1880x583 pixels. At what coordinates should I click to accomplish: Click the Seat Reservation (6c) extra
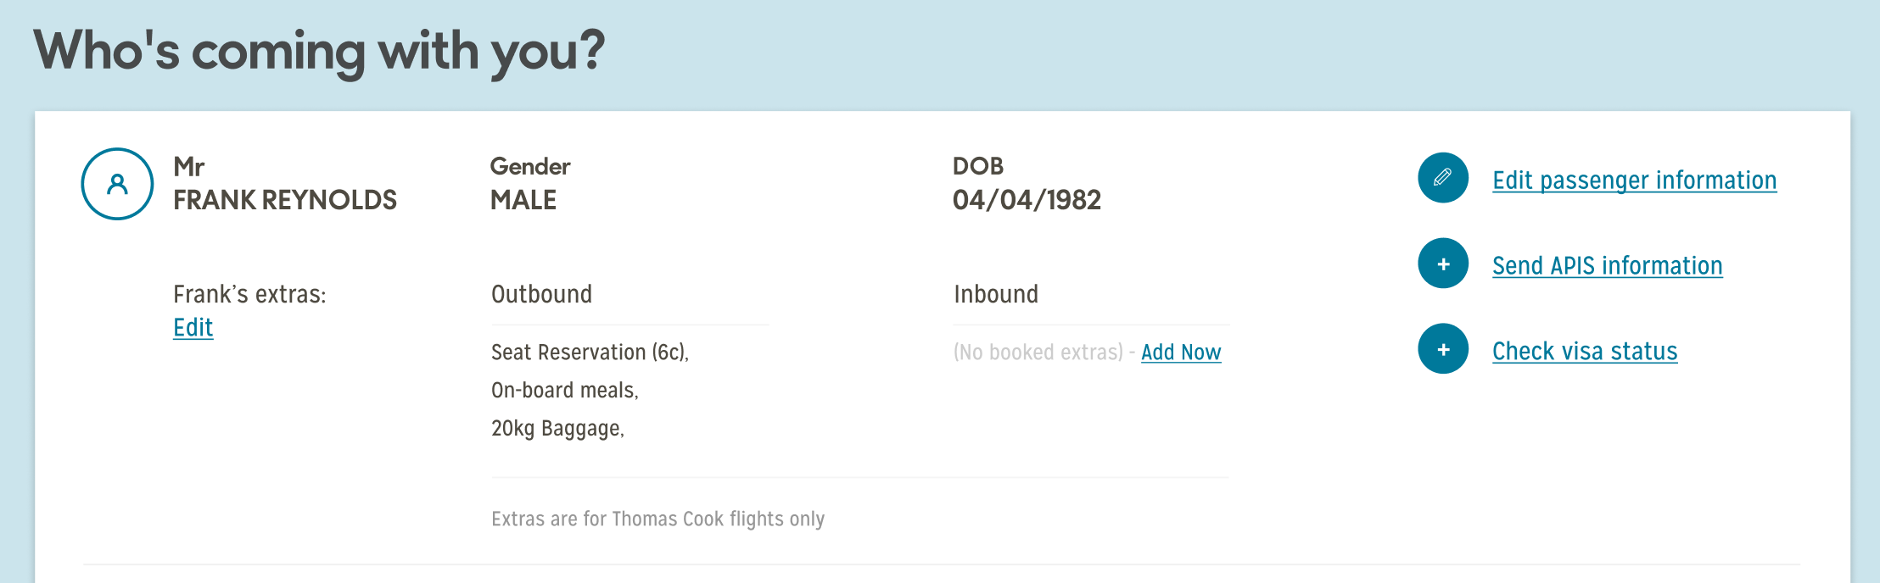[590, 353]
